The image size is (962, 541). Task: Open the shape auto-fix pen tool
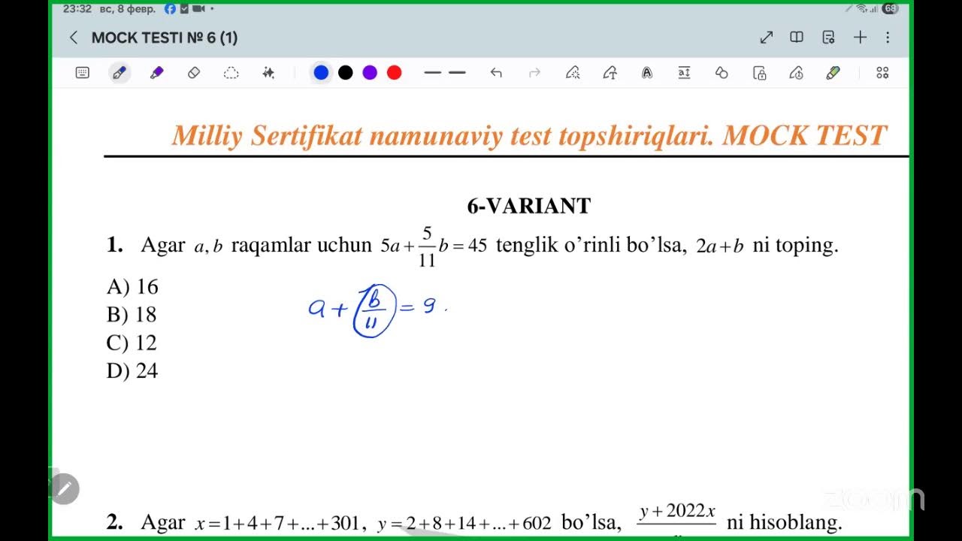point(573,73)
